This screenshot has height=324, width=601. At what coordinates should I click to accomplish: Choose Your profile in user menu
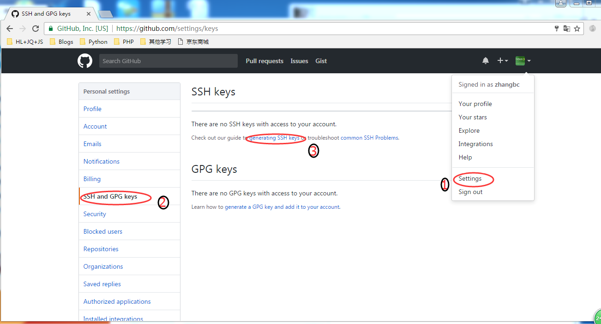[493, 104]
